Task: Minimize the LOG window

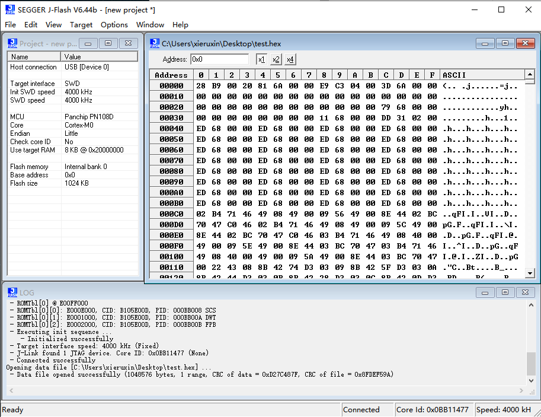Action: (x=485, y=292)
